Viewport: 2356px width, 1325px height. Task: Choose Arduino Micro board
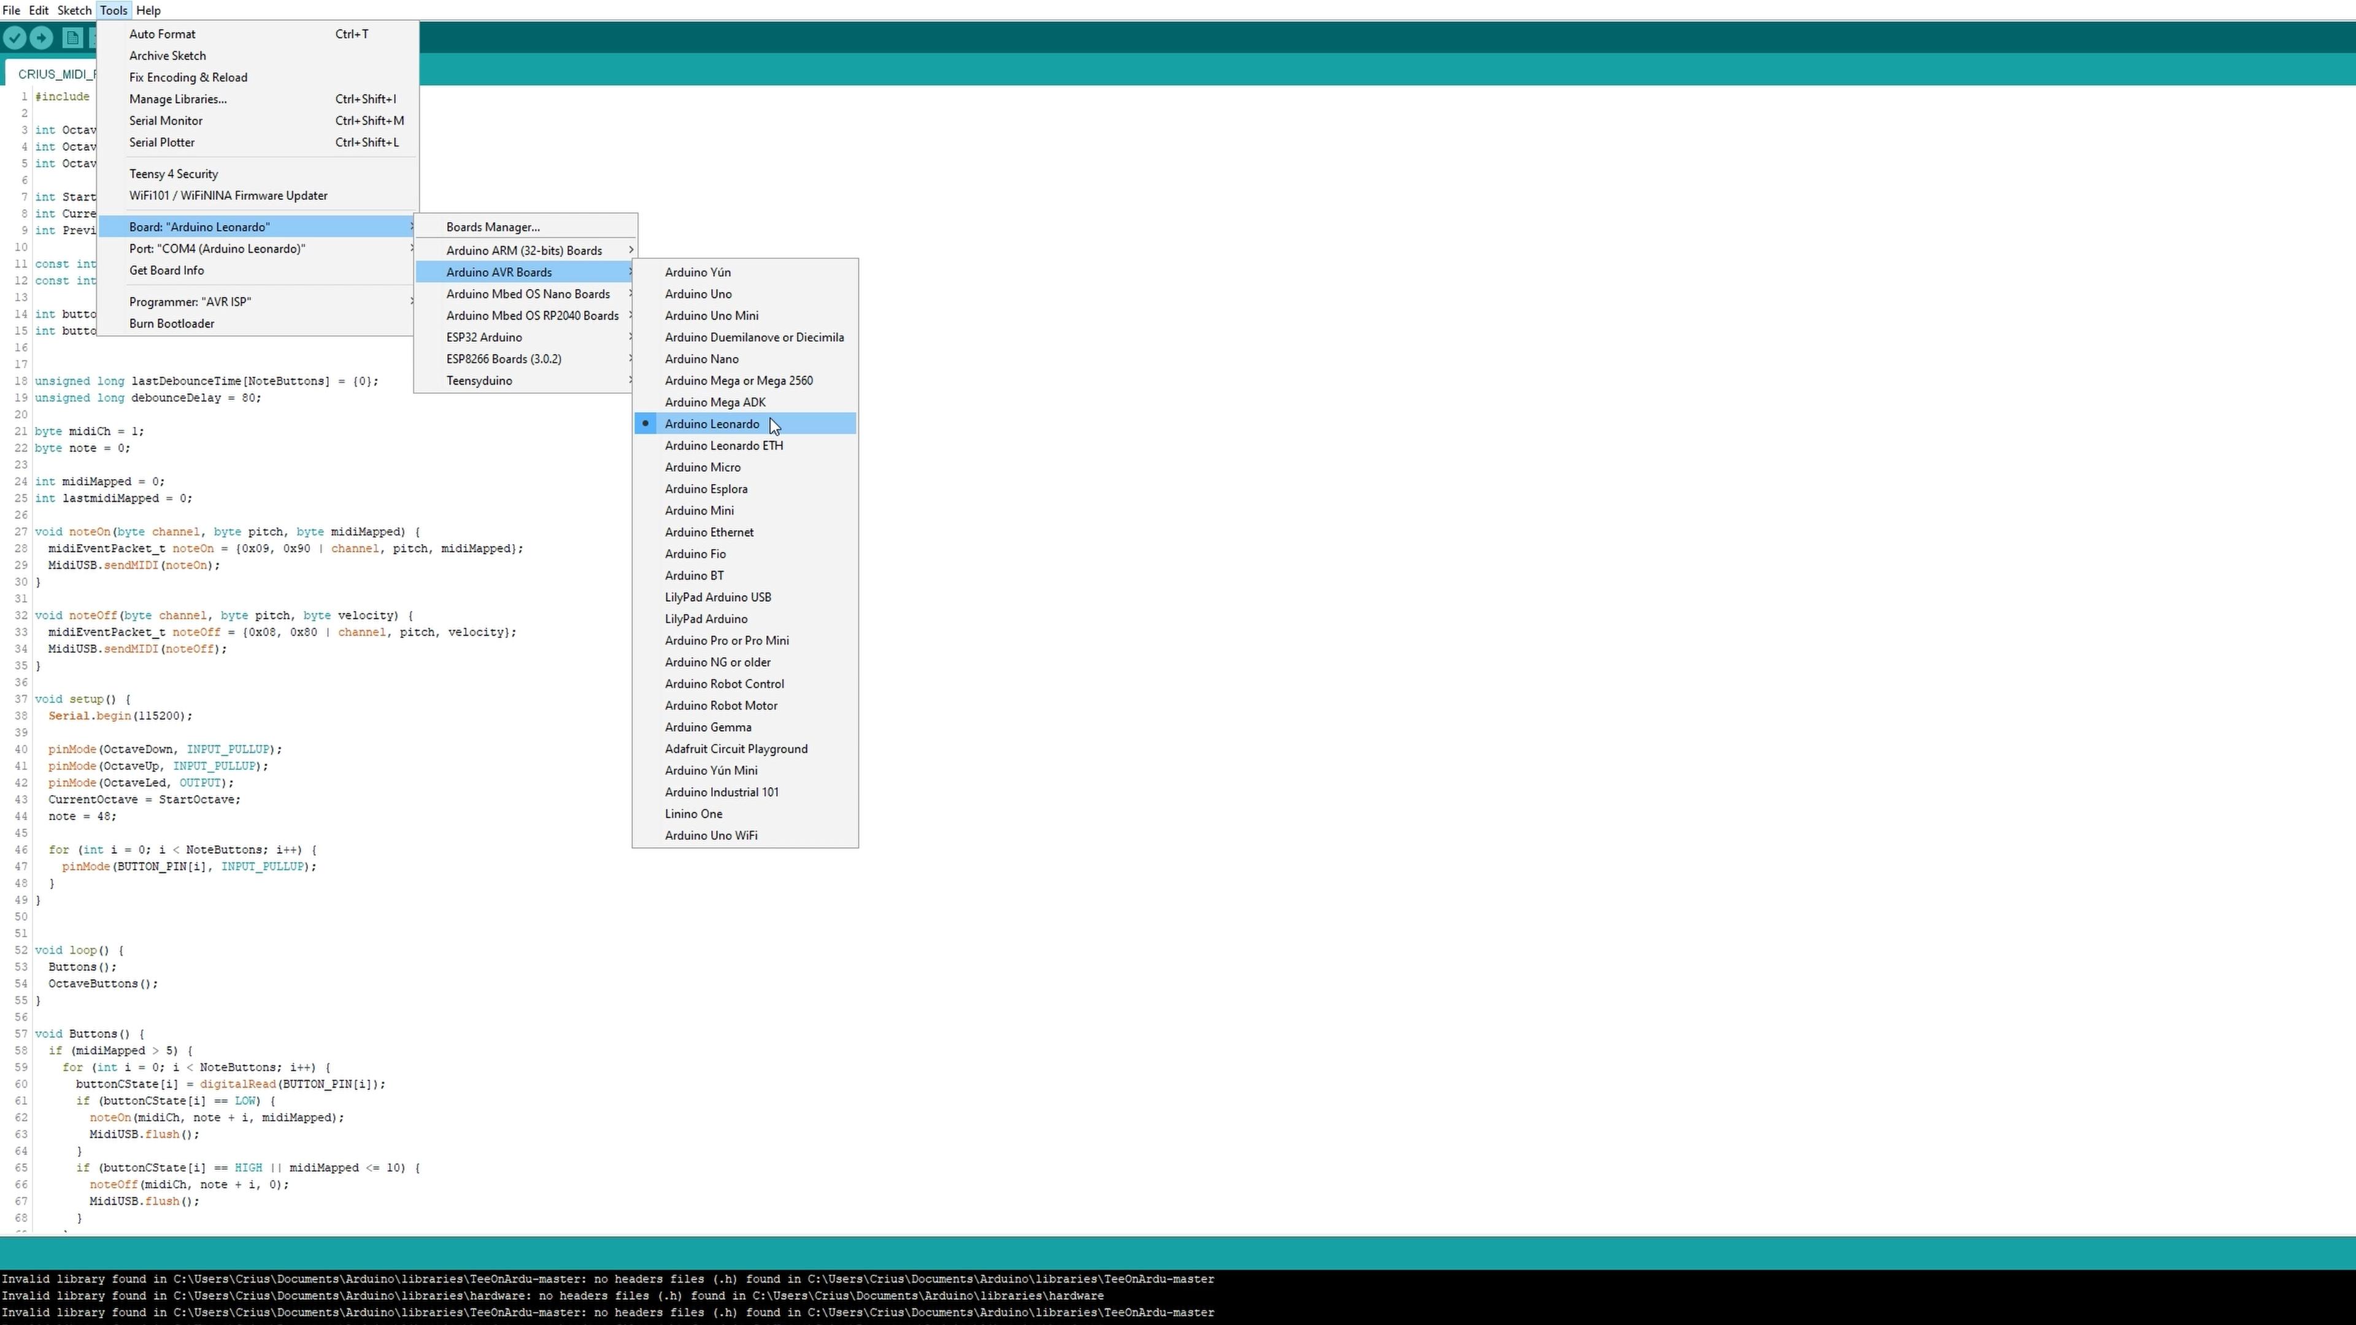[x=703, y=467]
